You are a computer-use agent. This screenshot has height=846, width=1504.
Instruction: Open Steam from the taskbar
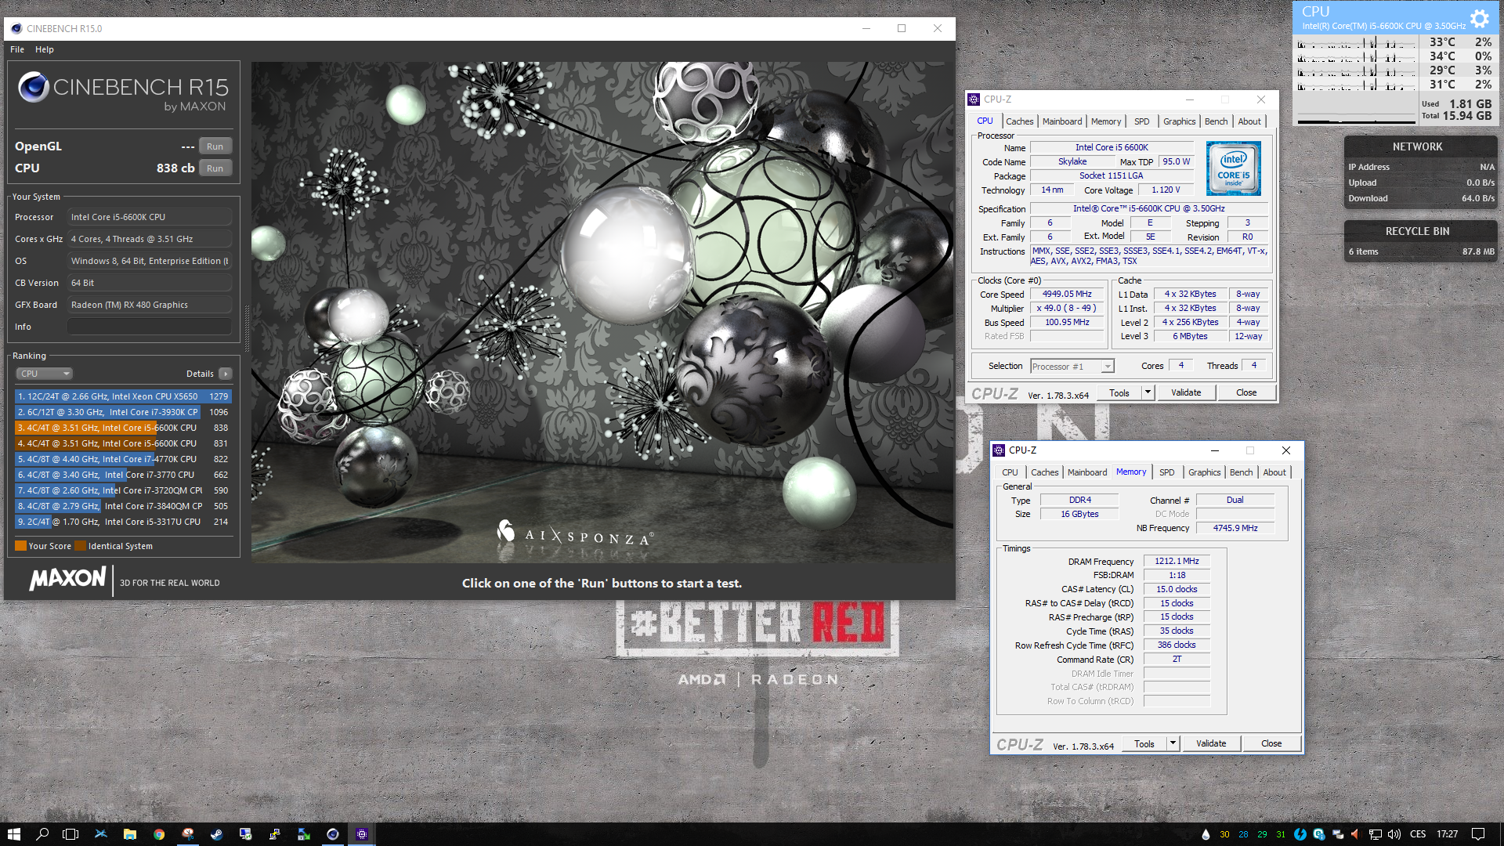[x=217, y=834]
